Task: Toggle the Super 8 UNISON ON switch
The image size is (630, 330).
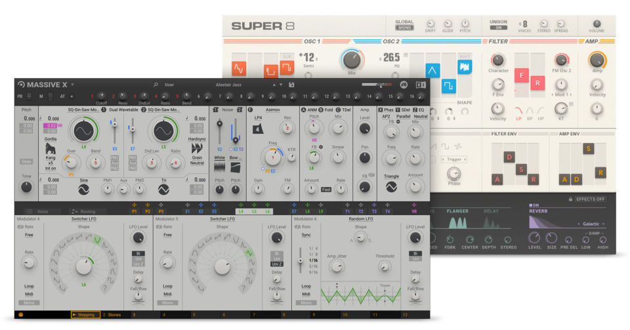Action: pyautogui.click(x=498, y=28)
